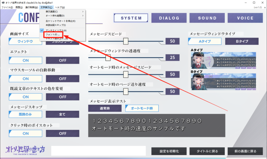Select 全て for message skip
Image resolution: width=267 pixels, height=159 pixels.
tap(63, 115)
